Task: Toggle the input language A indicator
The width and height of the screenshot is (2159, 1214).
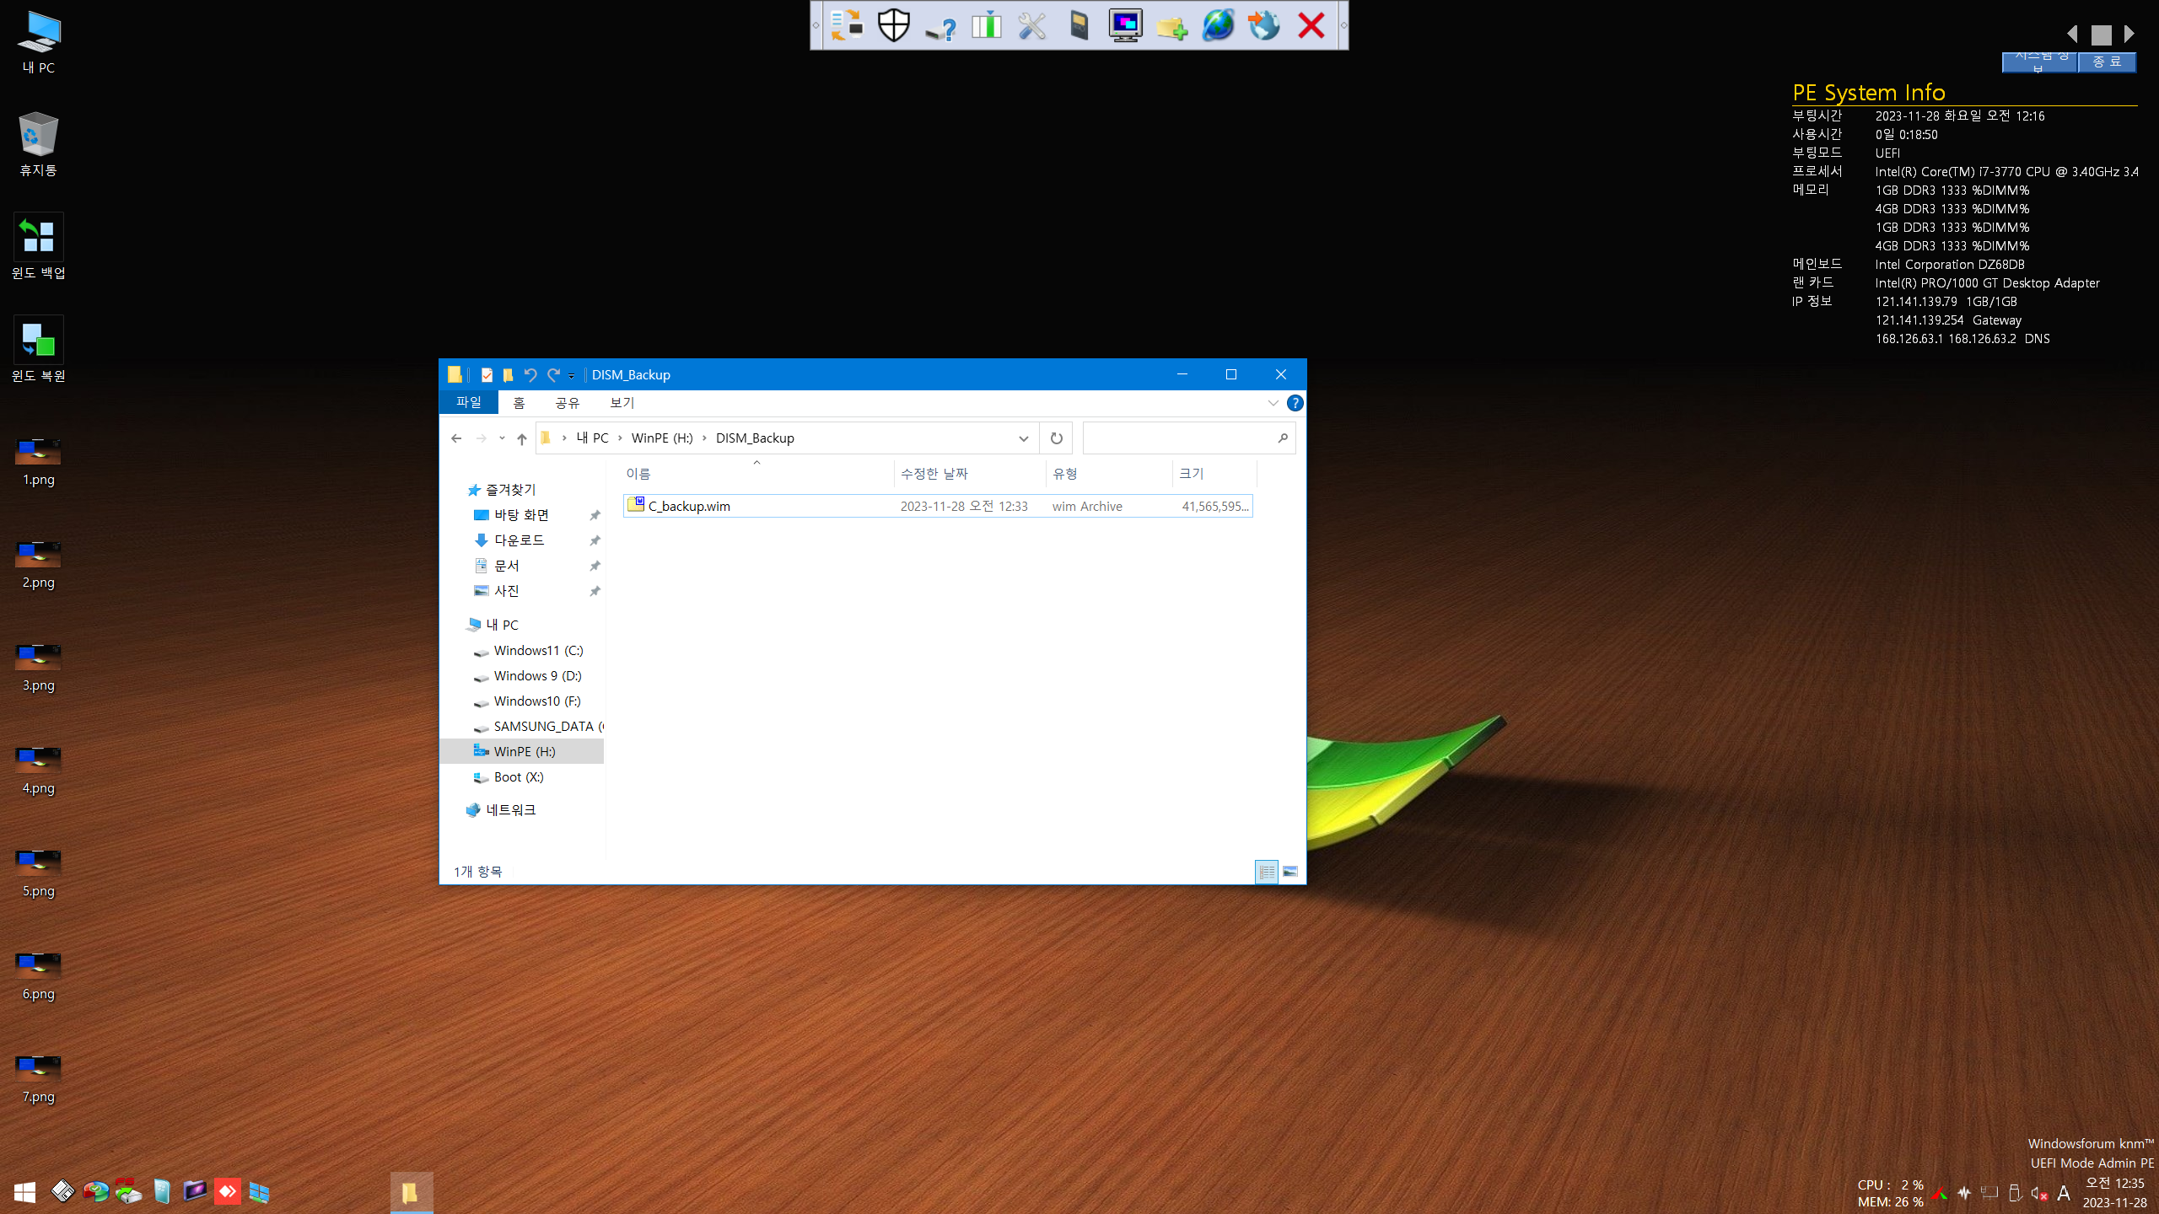Action: pyautogui.click(x=2064, y=1193)
